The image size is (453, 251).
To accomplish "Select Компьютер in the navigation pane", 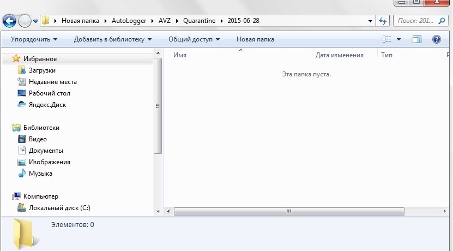I will pos(41,196).
